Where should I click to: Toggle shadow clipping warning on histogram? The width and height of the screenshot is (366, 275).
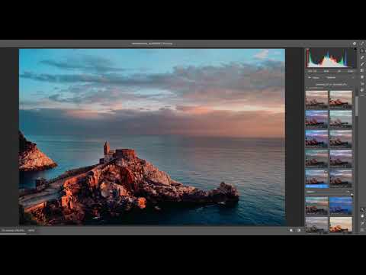[307, 49]
